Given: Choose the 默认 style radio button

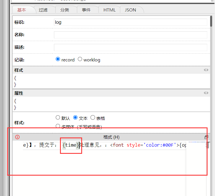Looking at the screenshot, I should (58, 118).
